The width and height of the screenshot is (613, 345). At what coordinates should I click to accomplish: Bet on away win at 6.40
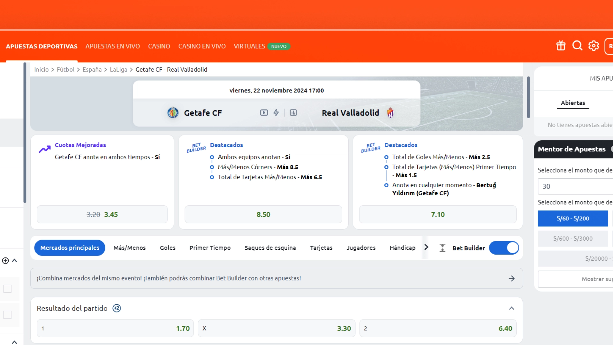coord(438,328)
